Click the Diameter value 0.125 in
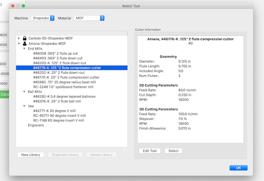This screenshot has height=181, width=264. pos(184,62)
